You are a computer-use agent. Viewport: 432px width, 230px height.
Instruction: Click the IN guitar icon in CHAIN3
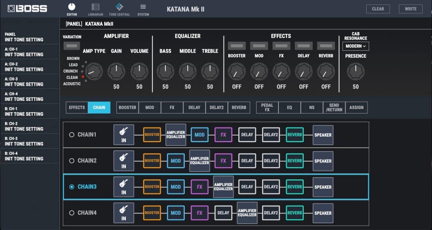click(x=124, y=187)
